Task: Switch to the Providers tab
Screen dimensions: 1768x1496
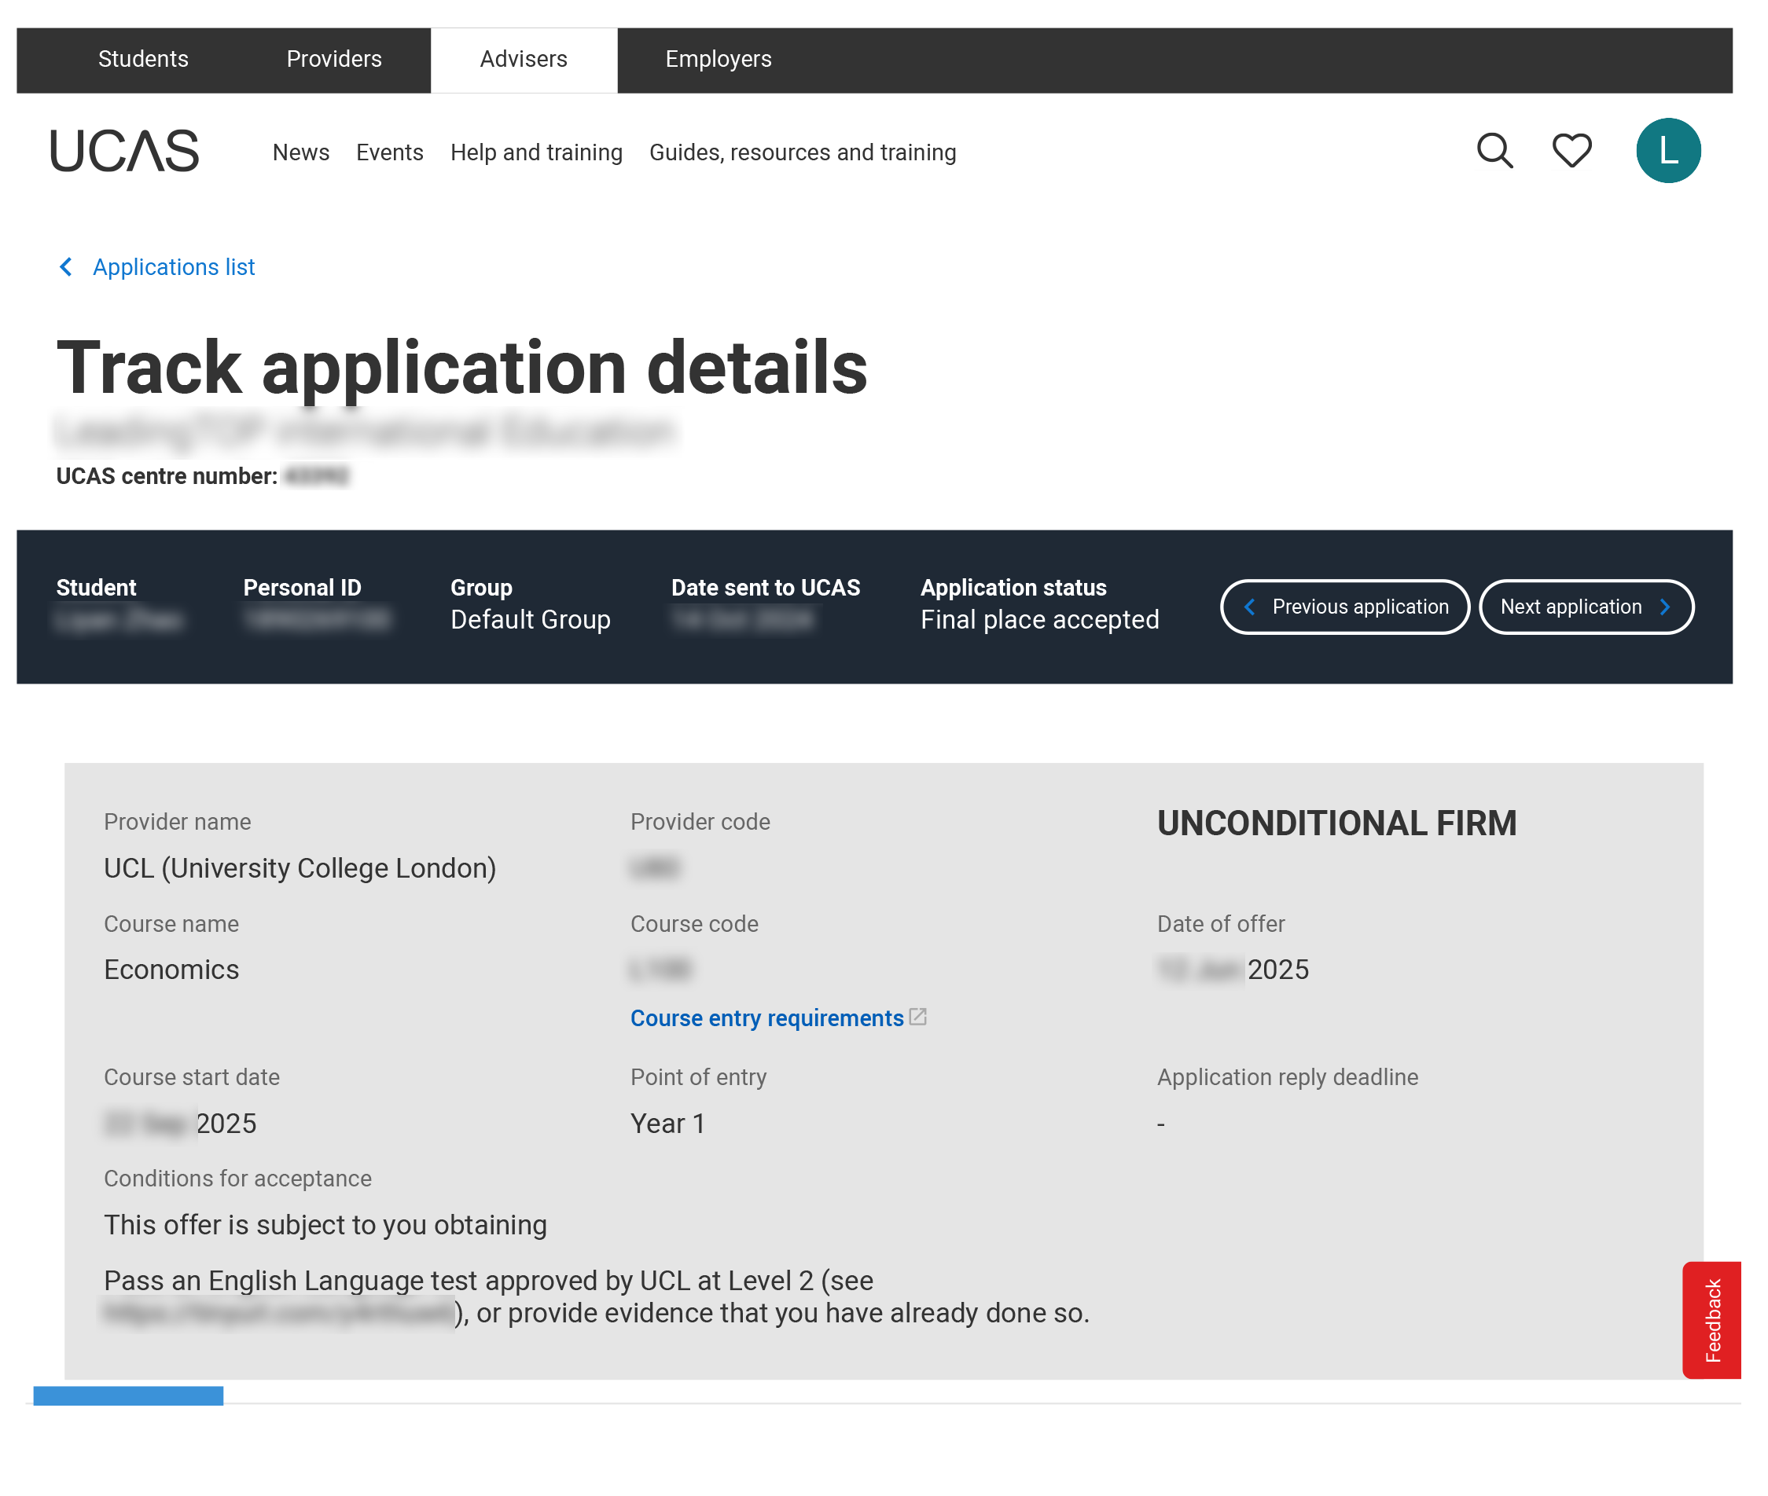Action: point(333,60)
